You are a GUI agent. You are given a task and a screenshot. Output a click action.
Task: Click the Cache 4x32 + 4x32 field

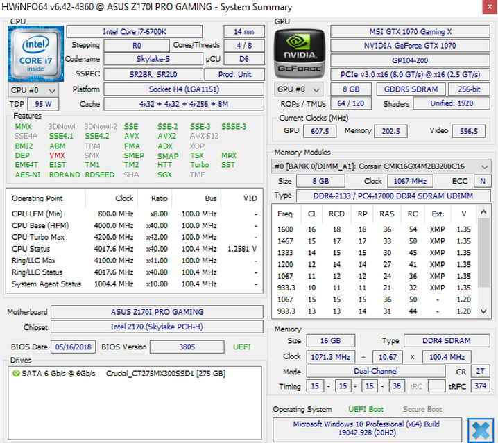(x=184, y=104)
